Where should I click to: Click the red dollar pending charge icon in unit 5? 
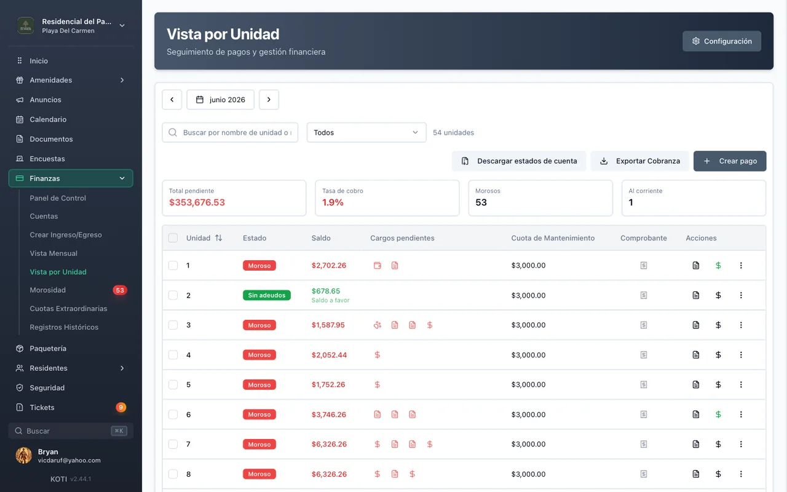click(x=378, y=384)
